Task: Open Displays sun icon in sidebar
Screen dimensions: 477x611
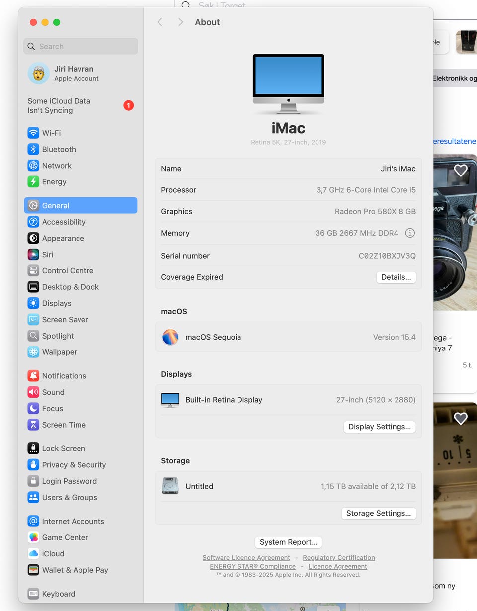Action: (x=33, y=303)
